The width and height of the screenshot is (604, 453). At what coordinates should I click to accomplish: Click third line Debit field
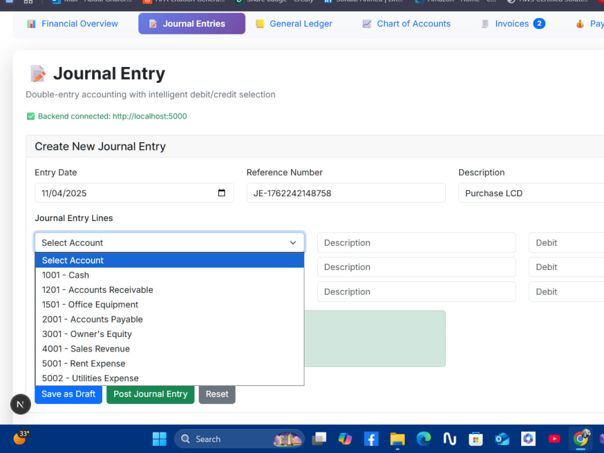coord(567,292)
